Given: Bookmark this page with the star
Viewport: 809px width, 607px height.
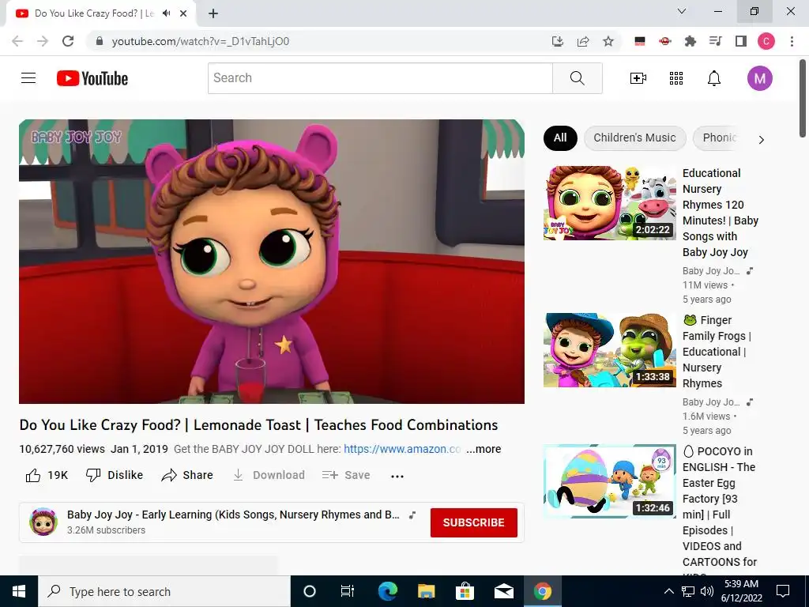Looking at the screenshot, I should [x=608, y=41].
